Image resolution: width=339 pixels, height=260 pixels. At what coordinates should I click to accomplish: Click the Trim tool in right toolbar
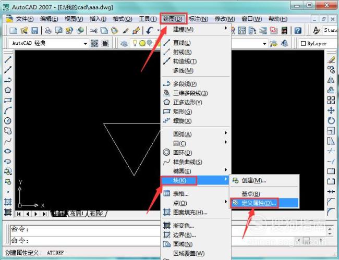331,151
